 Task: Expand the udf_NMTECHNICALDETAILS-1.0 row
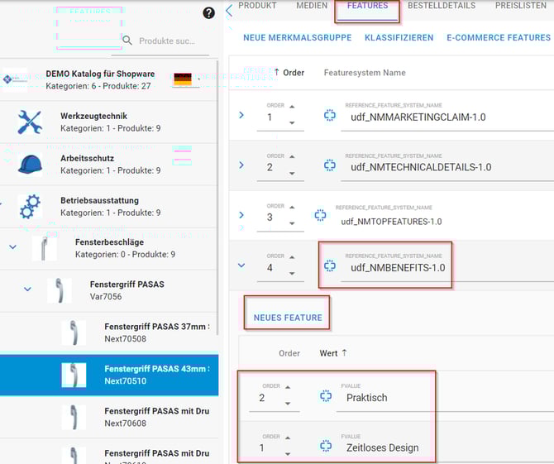pos(241,165)
